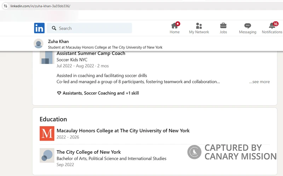
Task: Expand the description with "...see more"
Action: click(259, 82)
